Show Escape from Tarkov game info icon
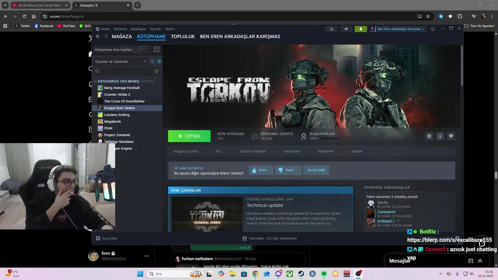Screen dimensions: 498x280 pos(440,136)
